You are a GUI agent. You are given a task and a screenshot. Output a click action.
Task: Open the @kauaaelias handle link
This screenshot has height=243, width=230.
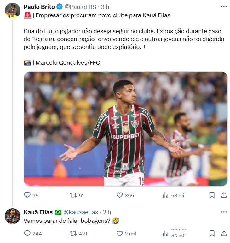point(81,212)
